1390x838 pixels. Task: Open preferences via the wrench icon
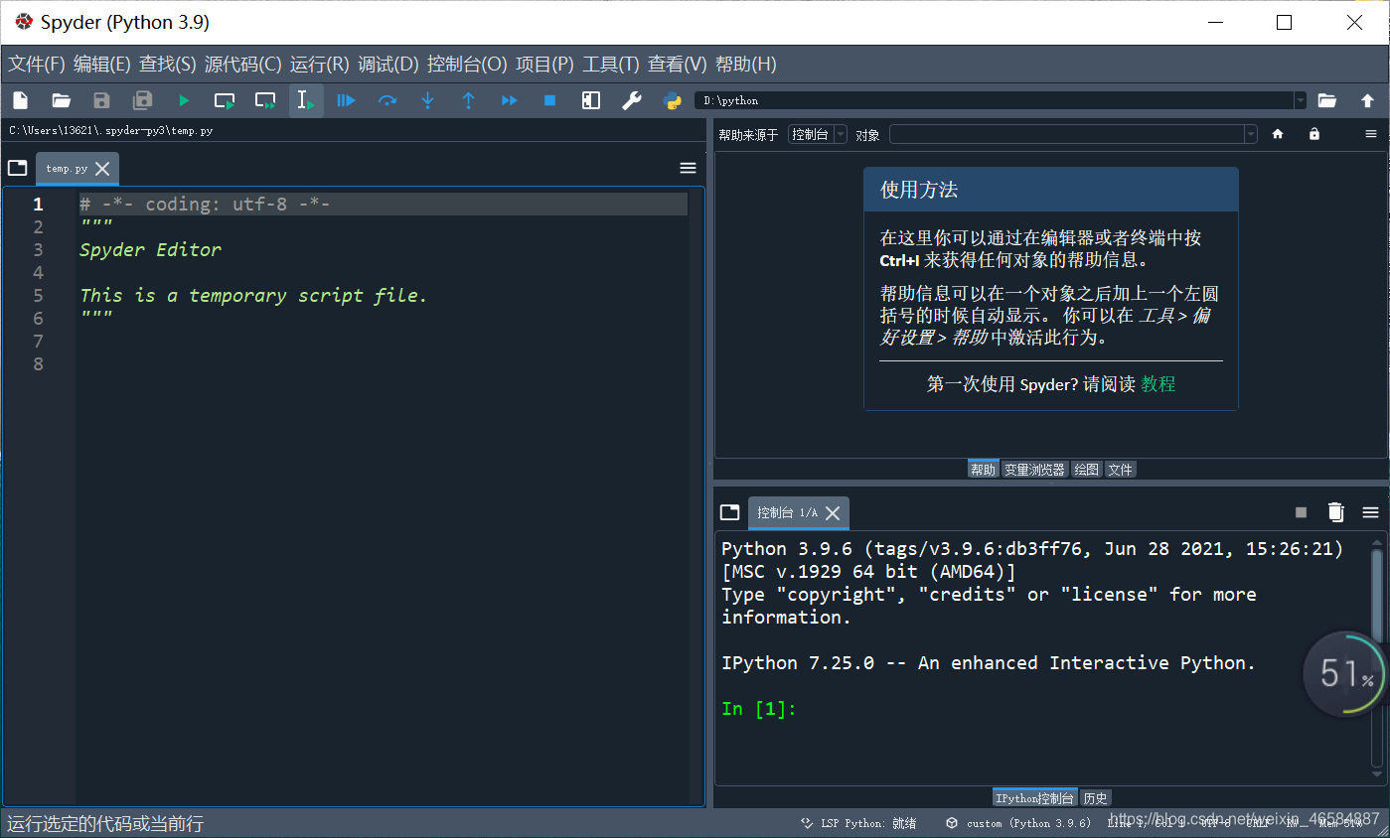tap(632, 100)
